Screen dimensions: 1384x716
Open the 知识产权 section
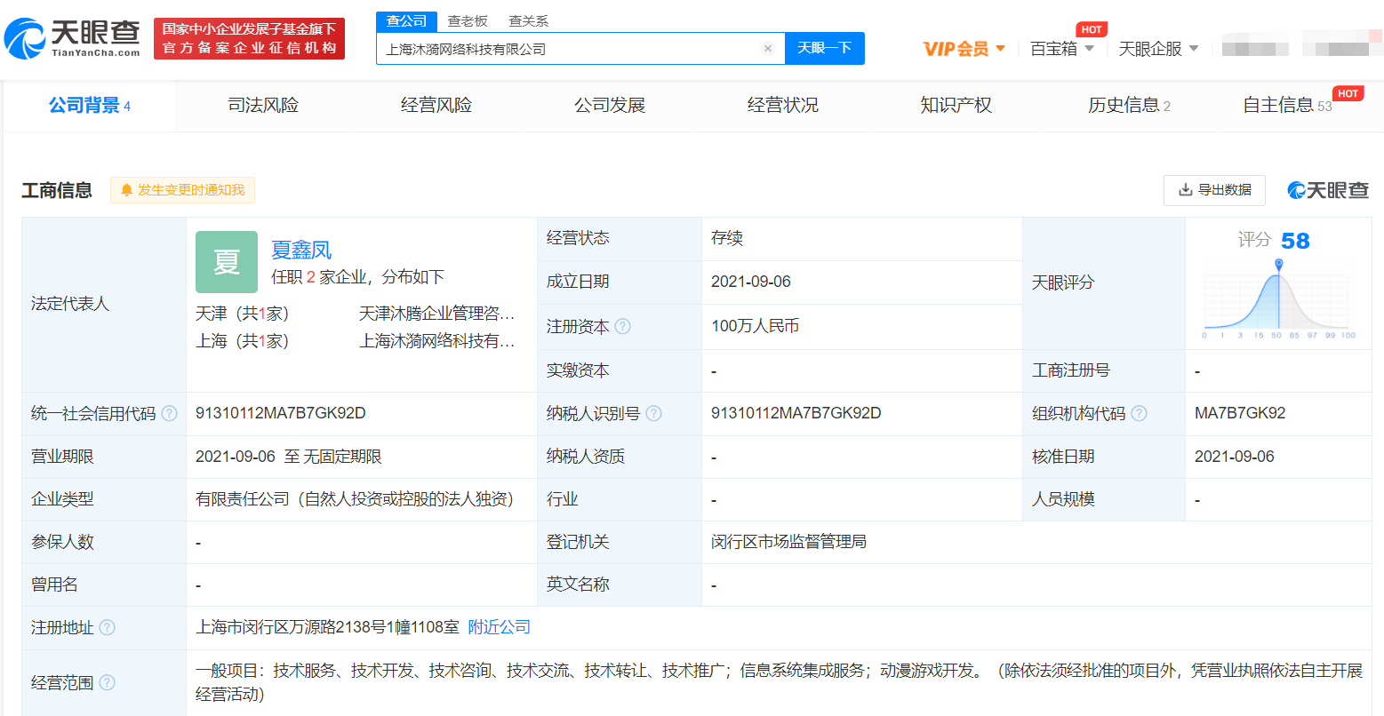956,105
